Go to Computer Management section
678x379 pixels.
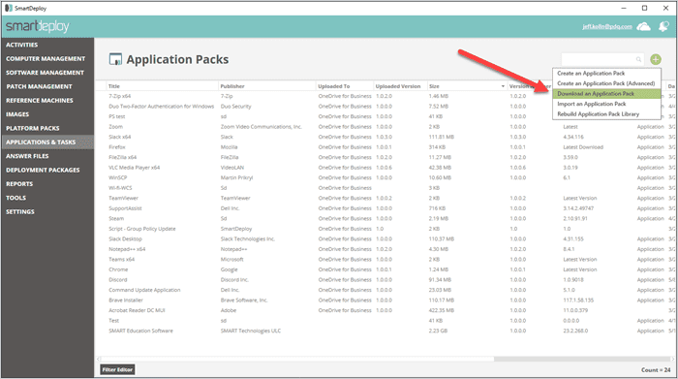pos(46,58)
